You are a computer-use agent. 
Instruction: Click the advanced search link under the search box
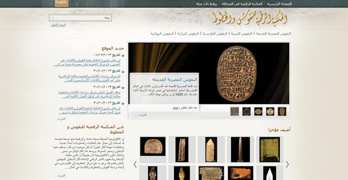(58, 25)
